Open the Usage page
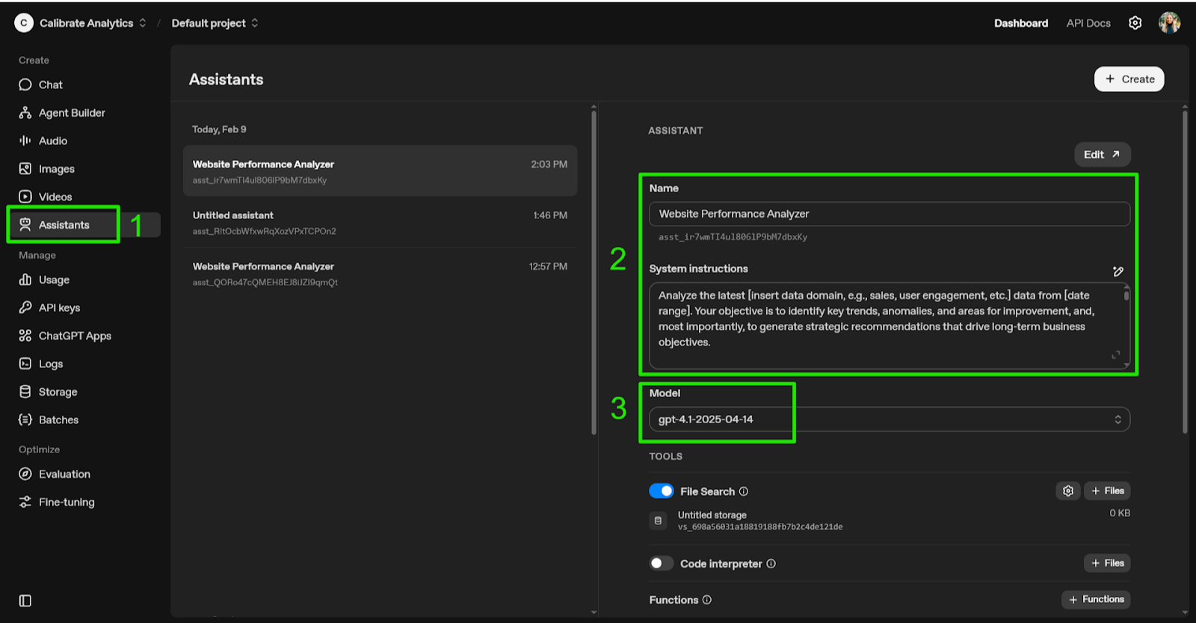Viewport: 1196px width, 623px height. [x=54, y=280]
